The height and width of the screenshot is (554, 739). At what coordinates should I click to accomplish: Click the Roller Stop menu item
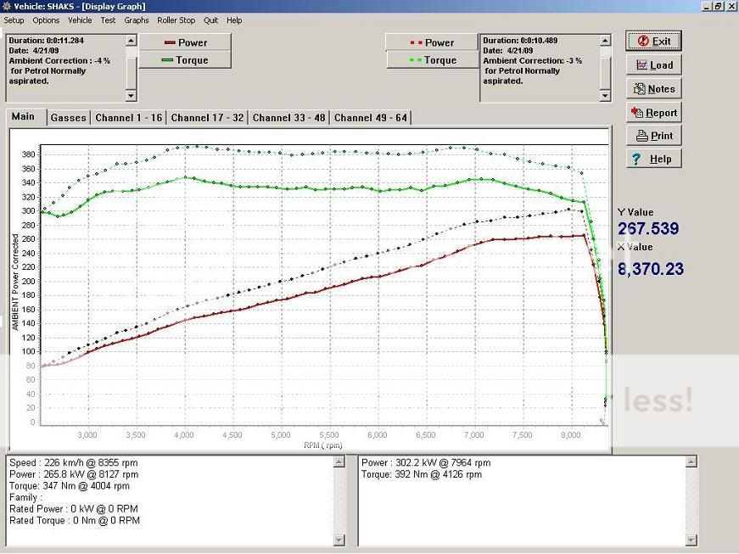[x=176, y=20]
